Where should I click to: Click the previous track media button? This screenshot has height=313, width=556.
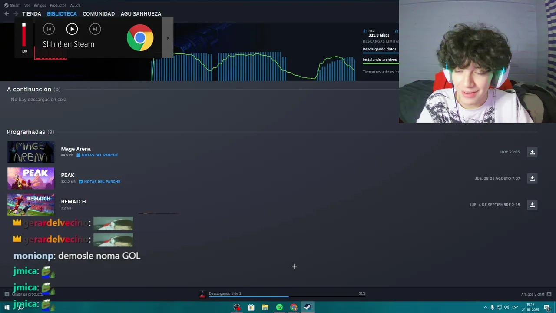pos(49,29)
